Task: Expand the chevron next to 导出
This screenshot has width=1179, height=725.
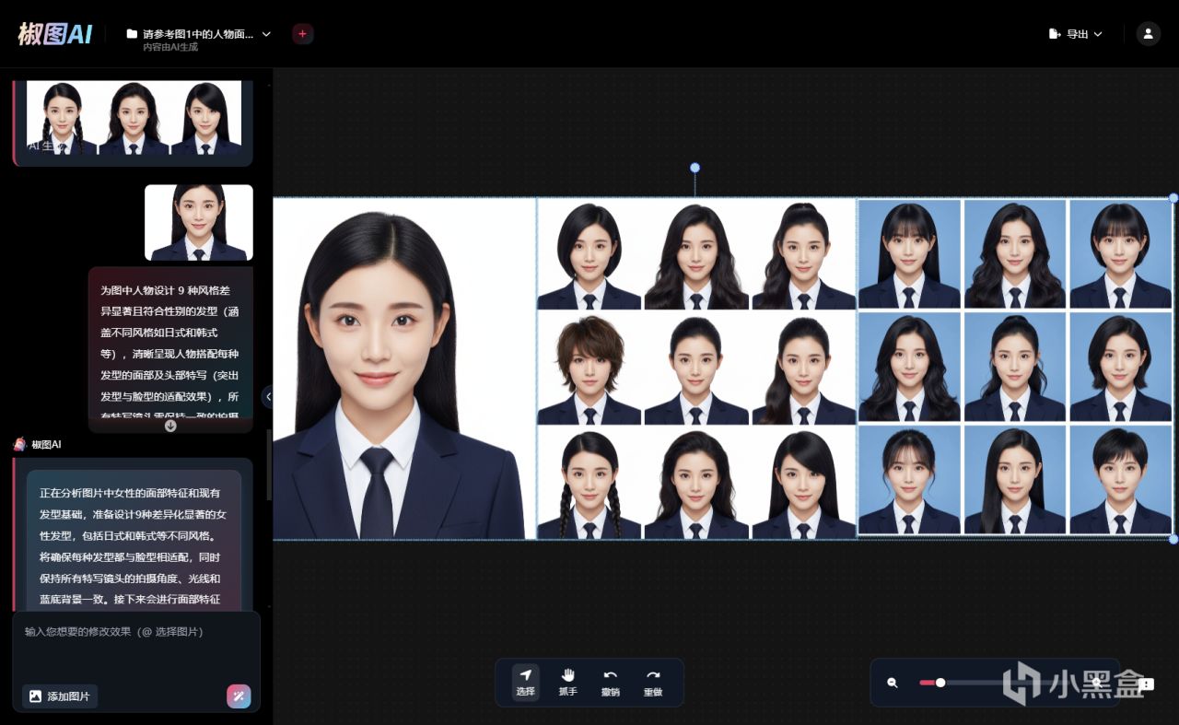Action: 1098,34
